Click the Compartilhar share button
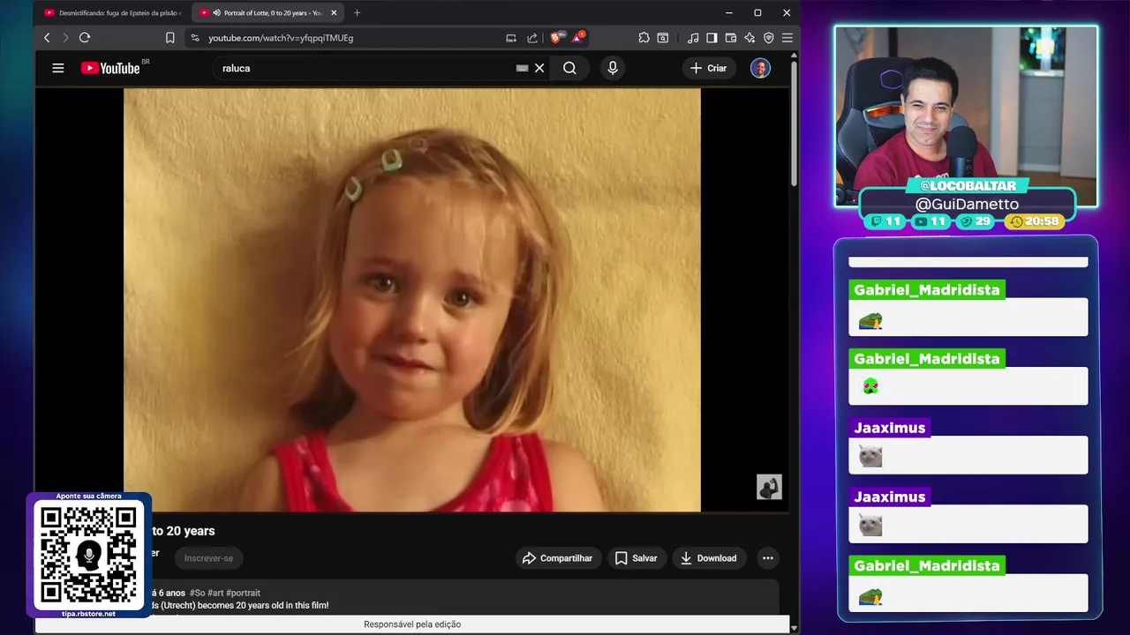The height and width of the screenshot is (635, 1130). (557, 558)
